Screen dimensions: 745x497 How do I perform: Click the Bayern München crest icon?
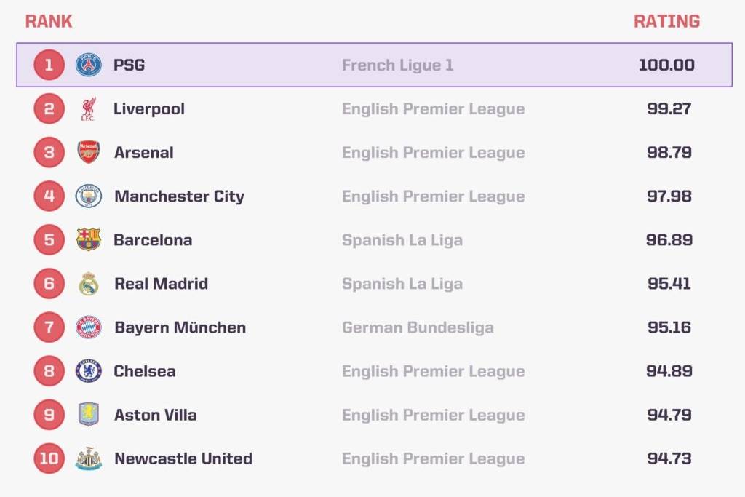pyautogui.click(x=89, y=327)
